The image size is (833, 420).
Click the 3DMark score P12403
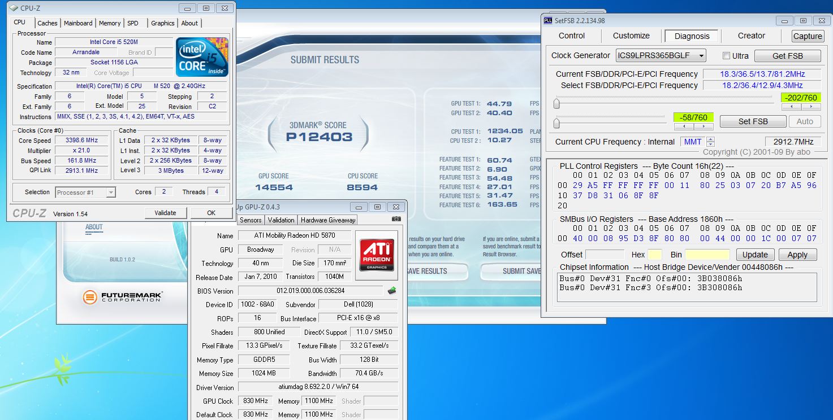click(319, 137)
